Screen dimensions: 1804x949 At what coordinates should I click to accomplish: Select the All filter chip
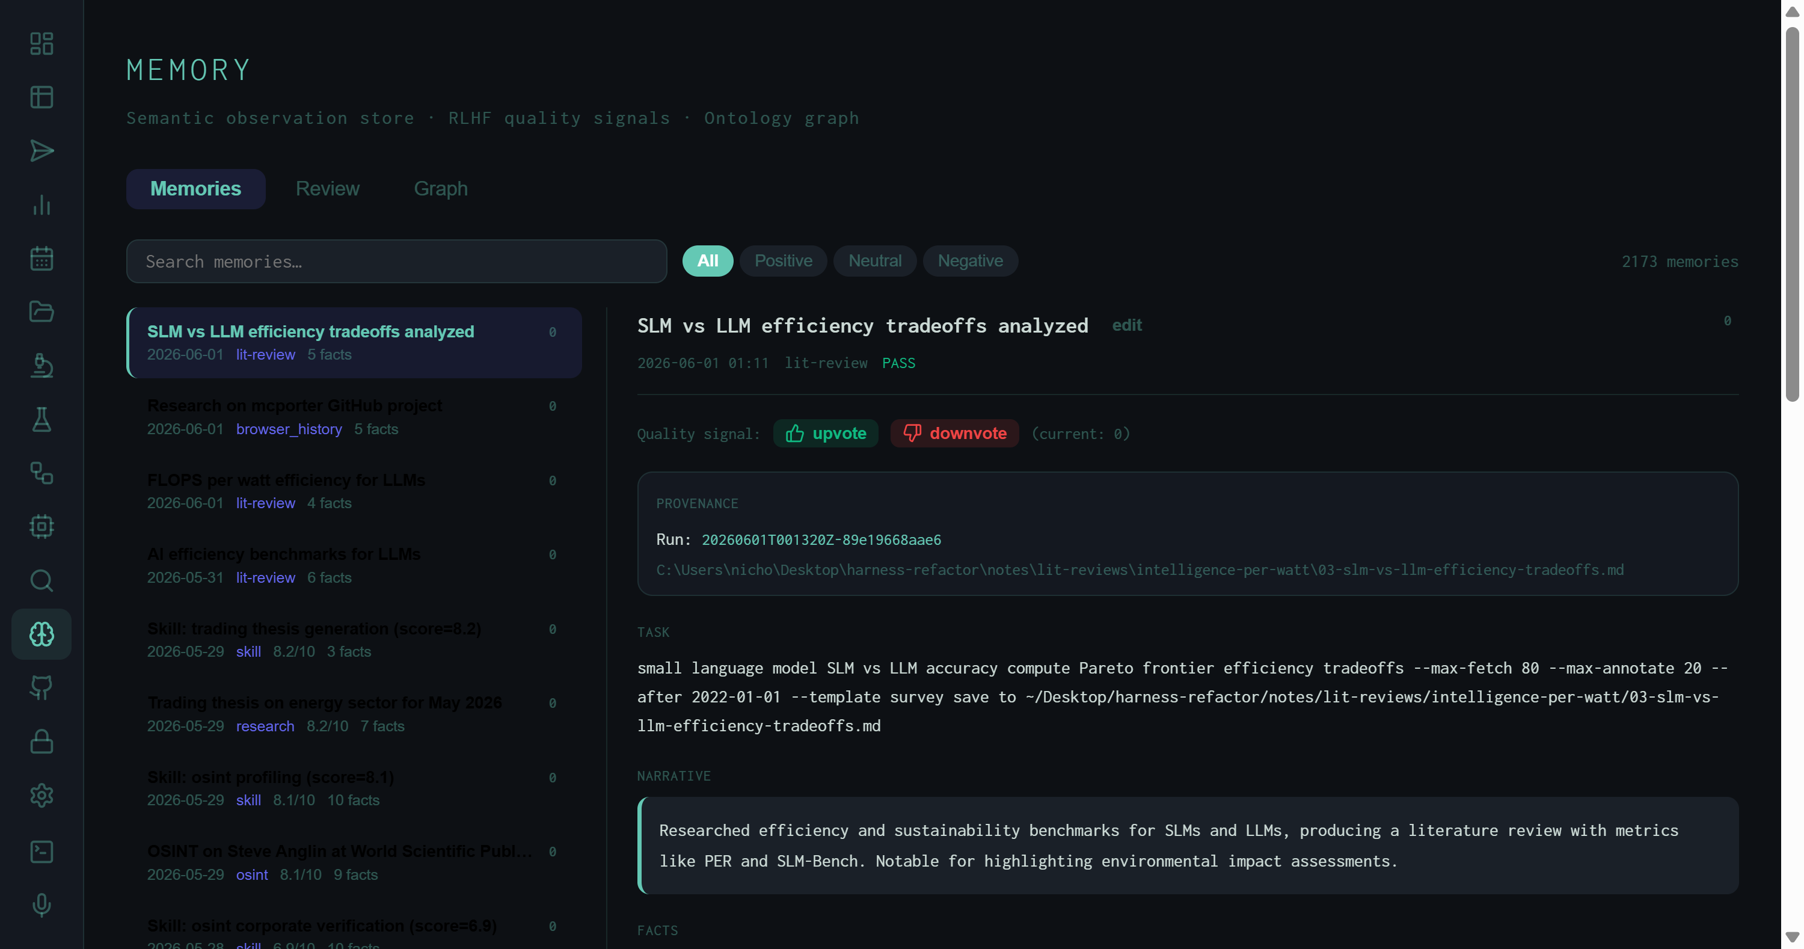(x=707, y=260)
